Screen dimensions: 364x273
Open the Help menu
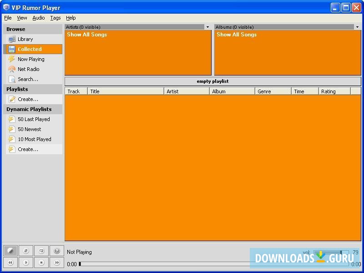coord(71,18)
